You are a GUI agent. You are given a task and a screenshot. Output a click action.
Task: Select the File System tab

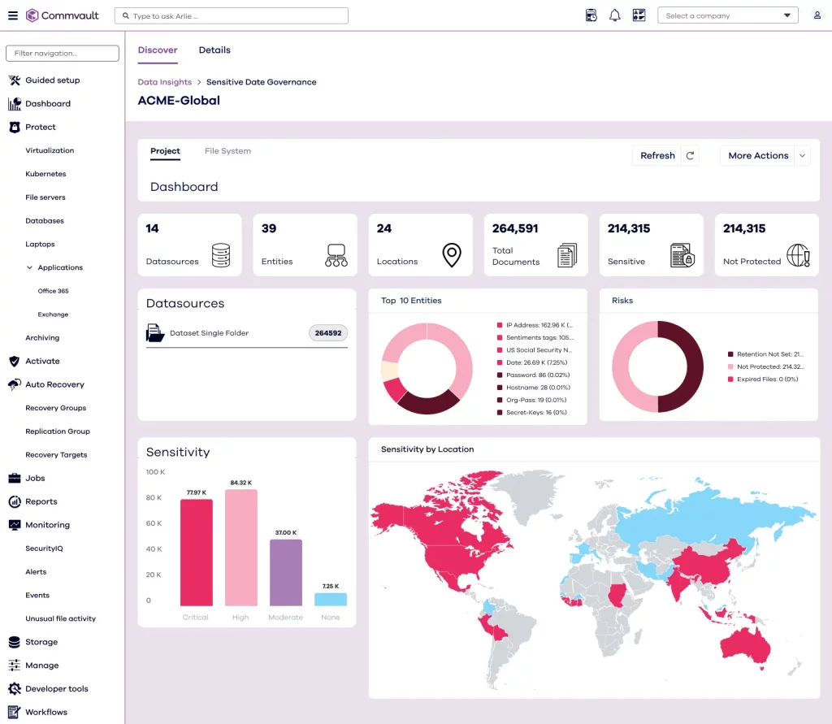[227, 151]
